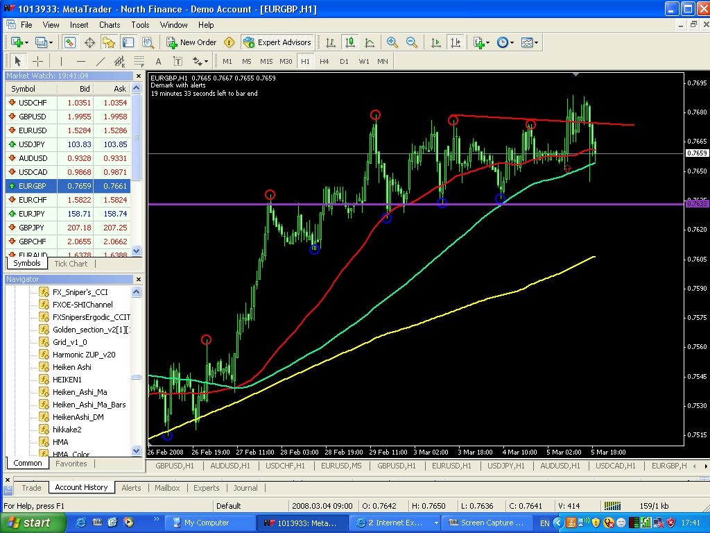The width and height of the screenshot is (710, 533).
Task: Switch to line chart icon
Action: (x=370, y=42)
